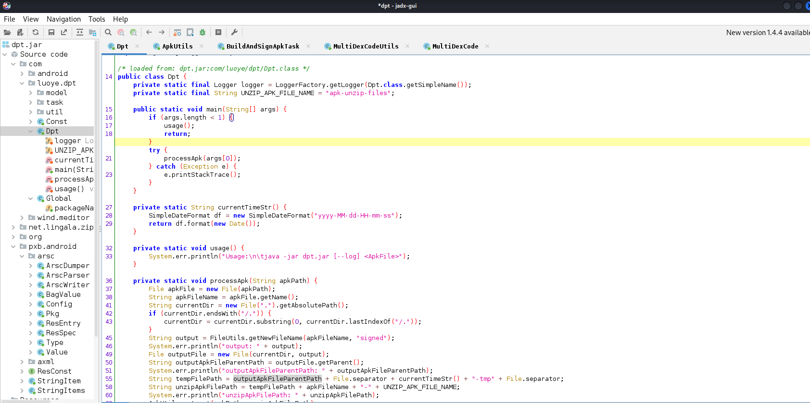Screen dimensions: 810x403
Task: Click the Reload files icon
Action: (x=36, y=32)
